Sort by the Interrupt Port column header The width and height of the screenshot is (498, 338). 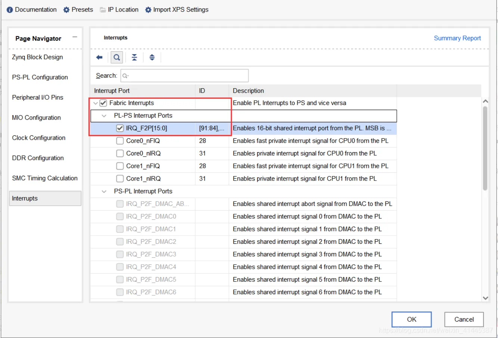click(x=143, y=91)
